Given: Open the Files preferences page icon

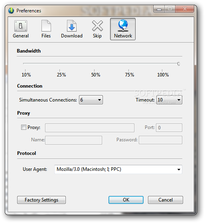Looking at the screenshot, I should click(x=46, y=26).
